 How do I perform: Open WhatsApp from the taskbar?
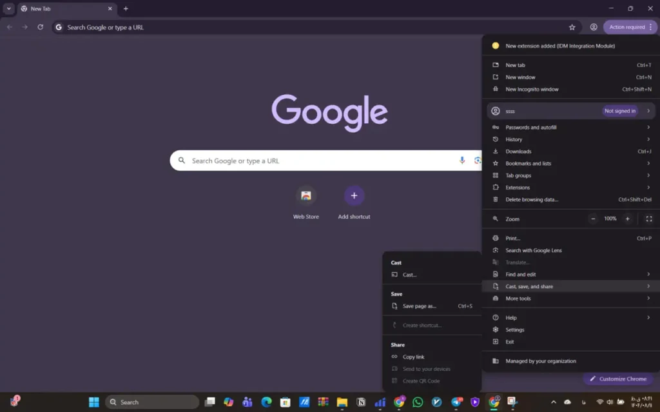[418, 402]
